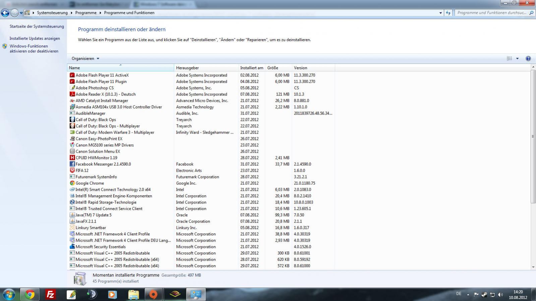Click the FIFA 12 program icon
This screenshot has height=301, width=536.
tap(72, 171)
